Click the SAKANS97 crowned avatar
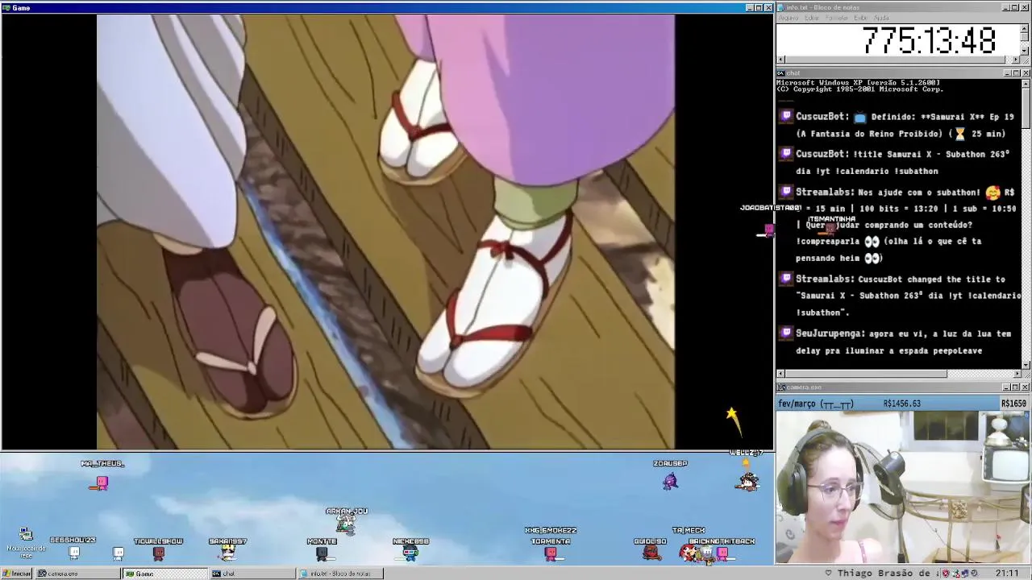Image resolution: width=1032 pixels, height=580 pixels. click(x=227, y=553)
